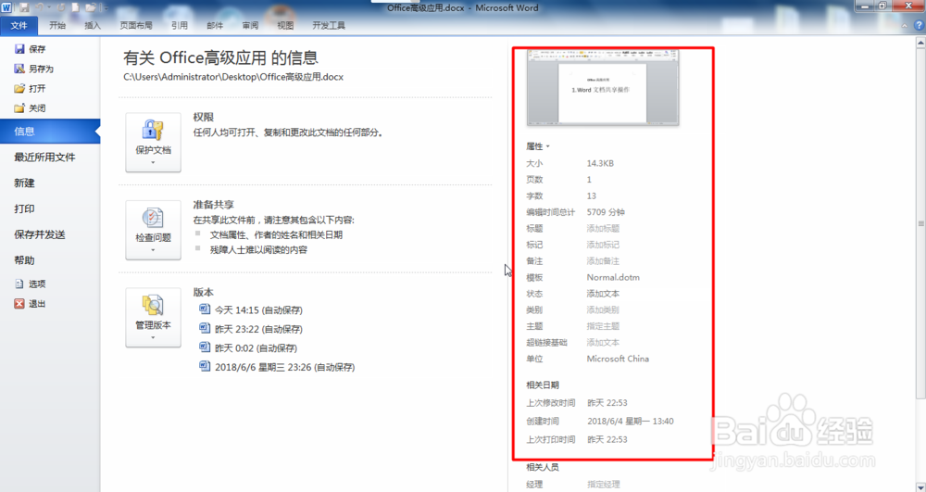The width and height of the screenshot is (926, 492).
Task: Click the Redo icon in quick access toolbar
Action: (61, 7)
